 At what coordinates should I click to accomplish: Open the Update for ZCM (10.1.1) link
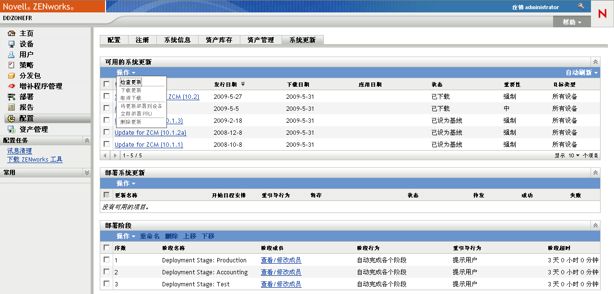[149, 144]
